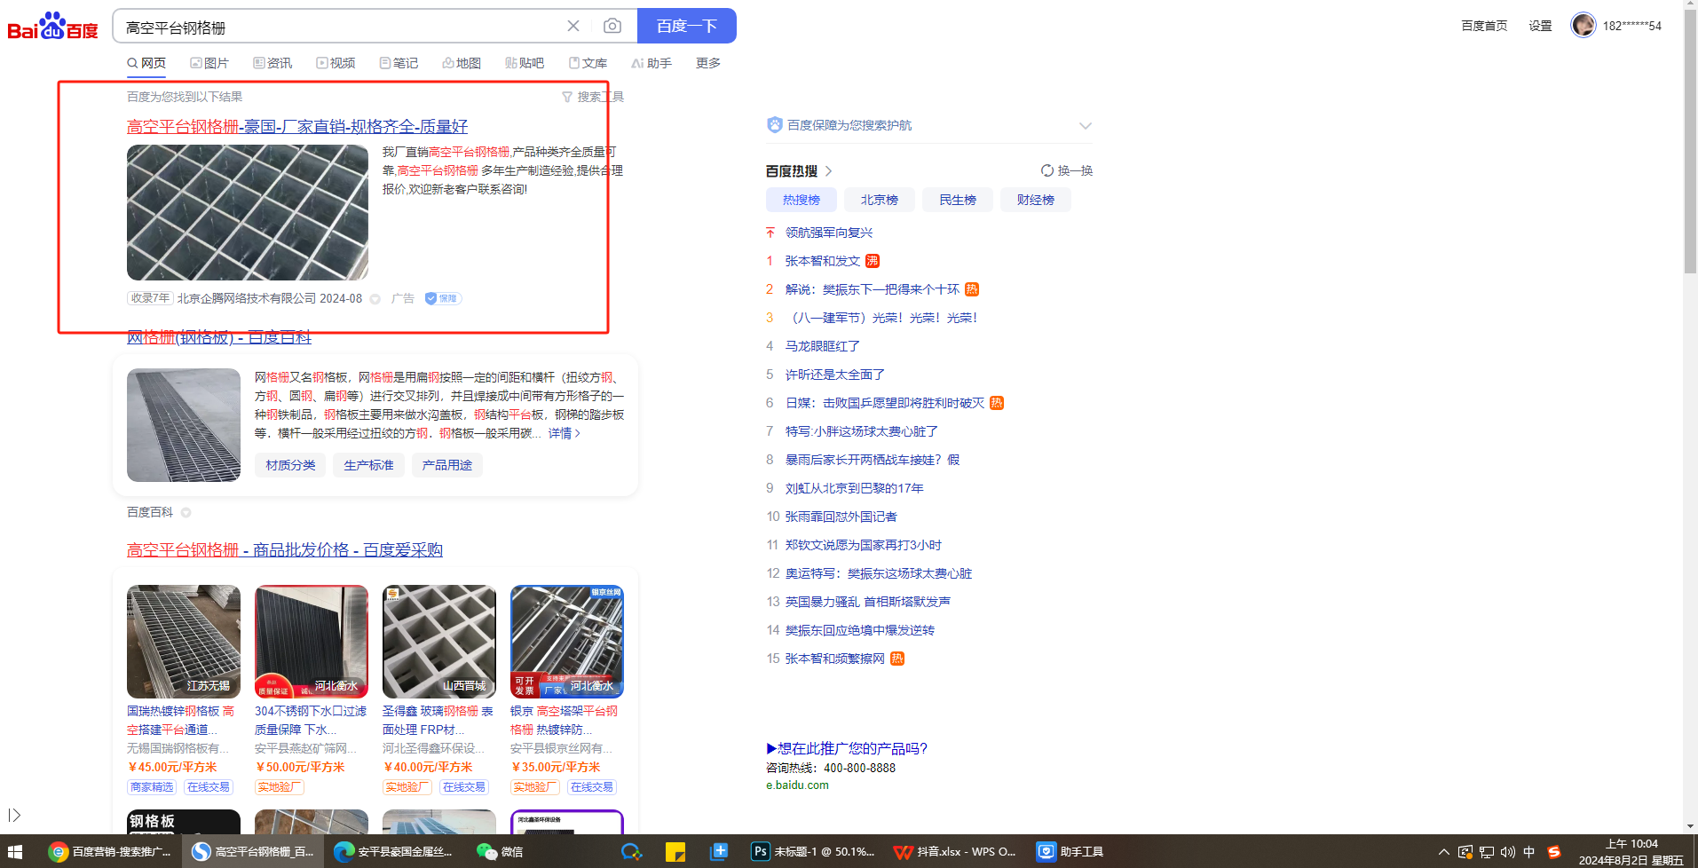Expand the 百度保障为您搜索护航 panel
The image size is (1698, 868).
1086,125
